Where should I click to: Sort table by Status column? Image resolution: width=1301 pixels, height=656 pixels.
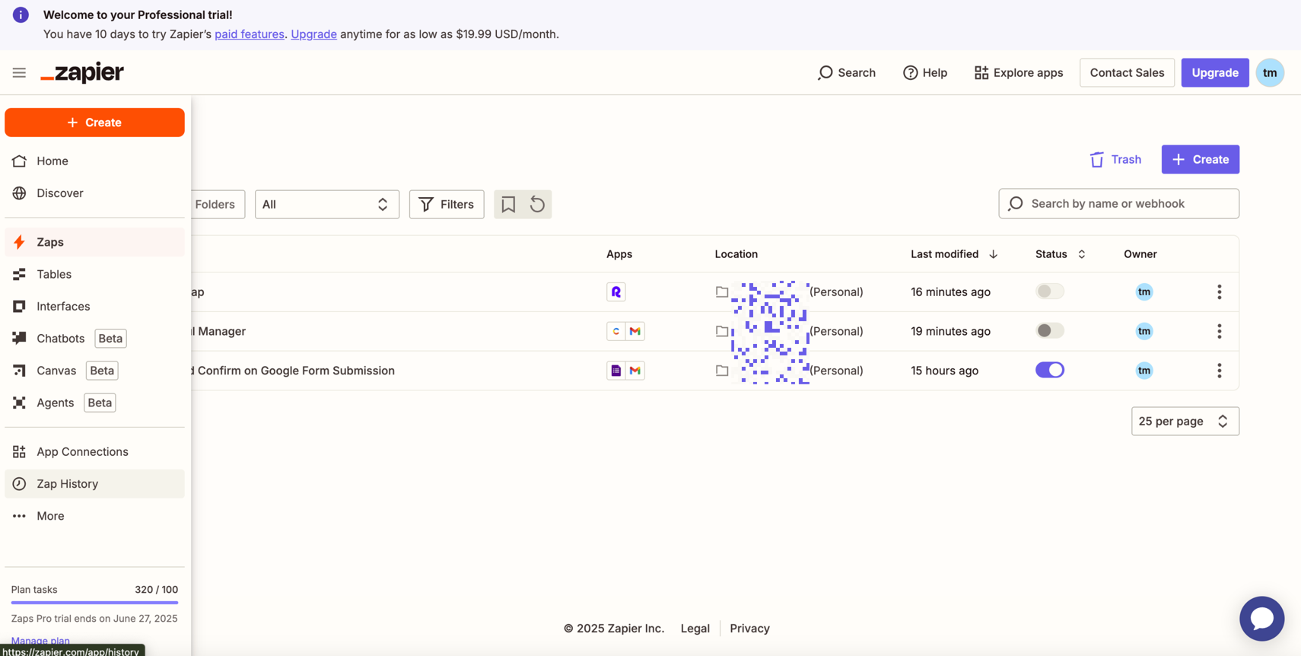click(1060, 254)
